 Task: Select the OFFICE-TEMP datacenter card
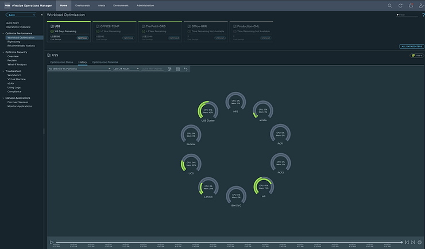pyautogui.click(x=114, y=32)
